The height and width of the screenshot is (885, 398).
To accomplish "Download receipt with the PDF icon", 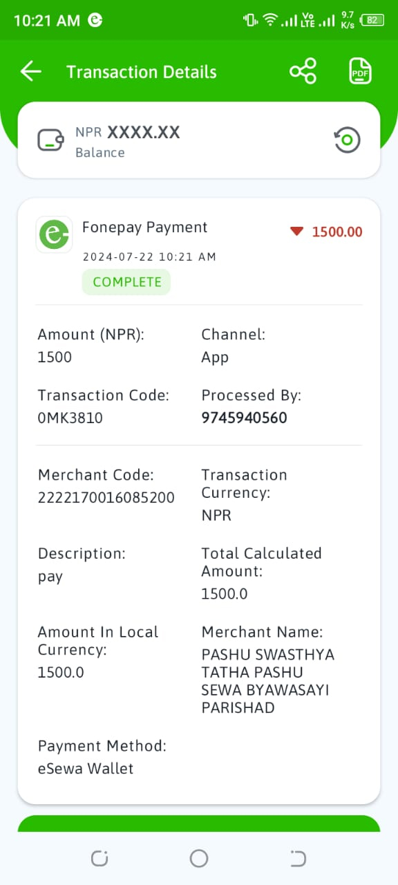I will (x=360, y=71).
